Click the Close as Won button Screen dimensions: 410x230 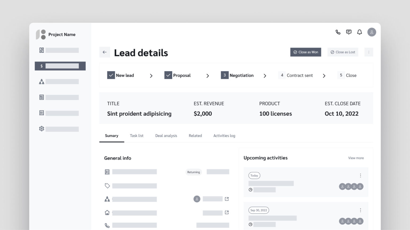coord(306,52)
